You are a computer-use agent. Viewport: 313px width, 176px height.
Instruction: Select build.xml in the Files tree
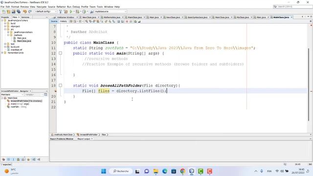pos(15,47)
